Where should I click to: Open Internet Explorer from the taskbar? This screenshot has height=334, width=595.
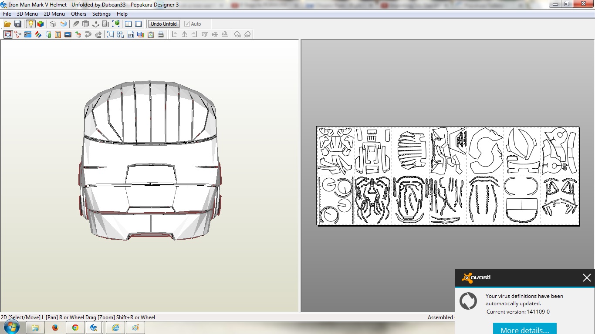(115, 327)
